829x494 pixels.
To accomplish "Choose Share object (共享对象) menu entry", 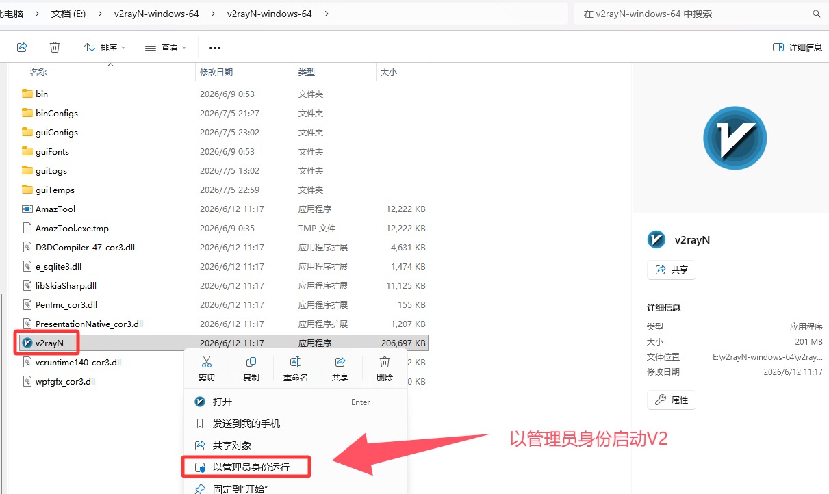I will click(296, 445).
